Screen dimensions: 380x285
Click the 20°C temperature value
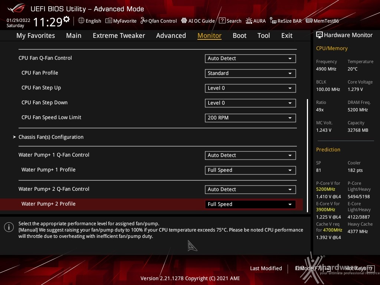coord(353,69)
